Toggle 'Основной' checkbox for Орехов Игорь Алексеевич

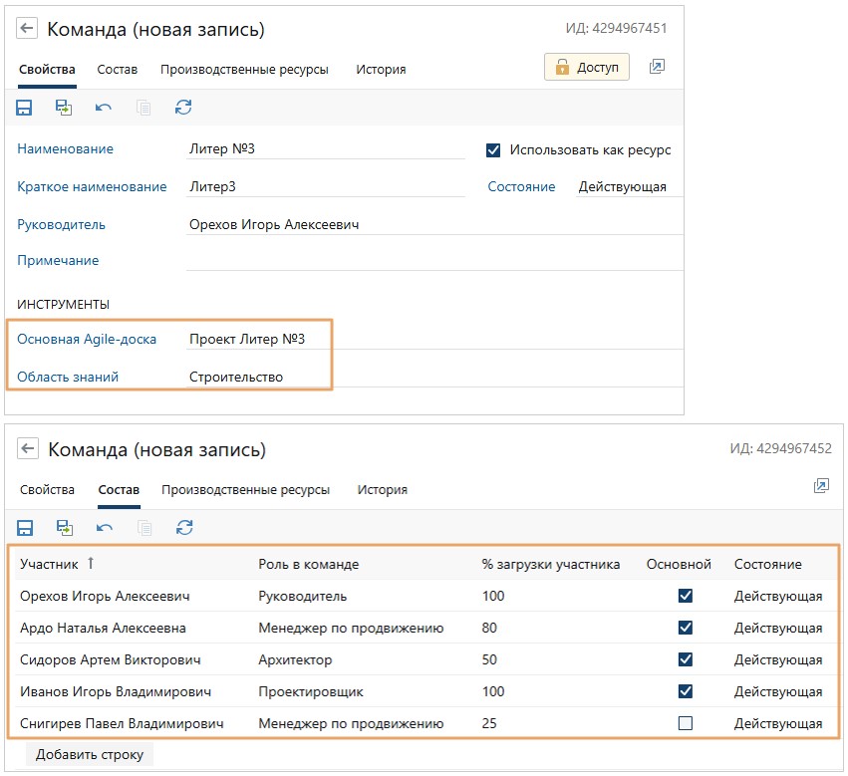685,596
